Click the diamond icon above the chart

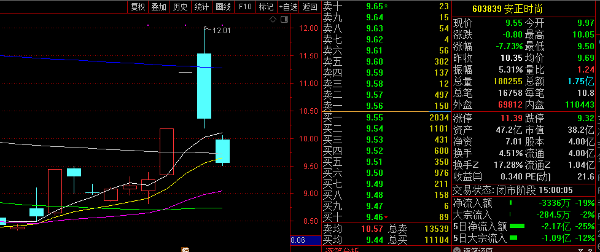click(273, 20)
